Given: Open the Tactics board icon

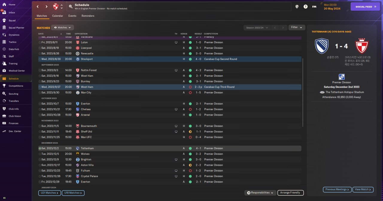Looking at the screenshot, I should [x=4, y=42].
